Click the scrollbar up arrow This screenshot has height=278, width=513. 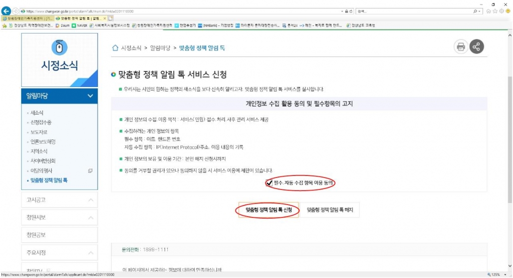coord(509,35)
